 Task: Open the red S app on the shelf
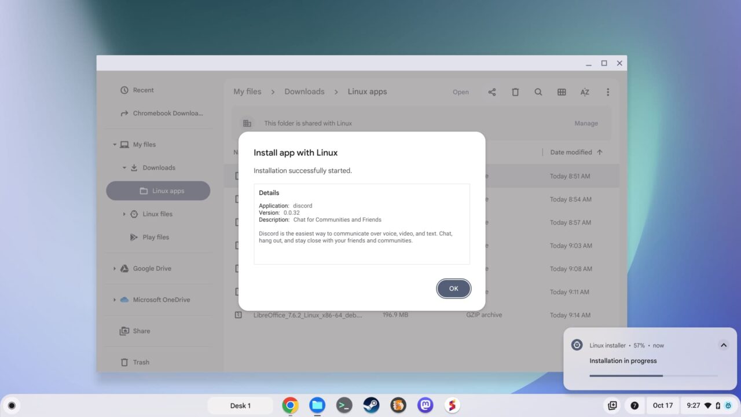pyautogui.click(x=452, y=405)
